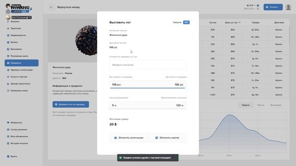Click the back arrow button in the header
Viewport: 296px width, 166px height.
(51, 7)
